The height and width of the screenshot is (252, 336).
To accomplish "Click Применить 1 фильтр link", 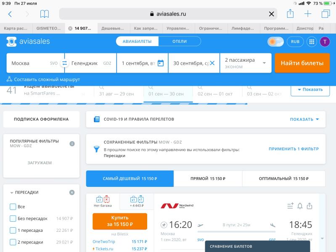I will coord(294,149).
